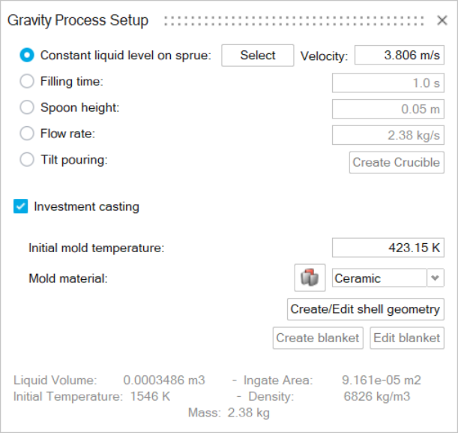Click the Initial mold temperature field
The height and width of the screenshot is (433, 458).
388,247
